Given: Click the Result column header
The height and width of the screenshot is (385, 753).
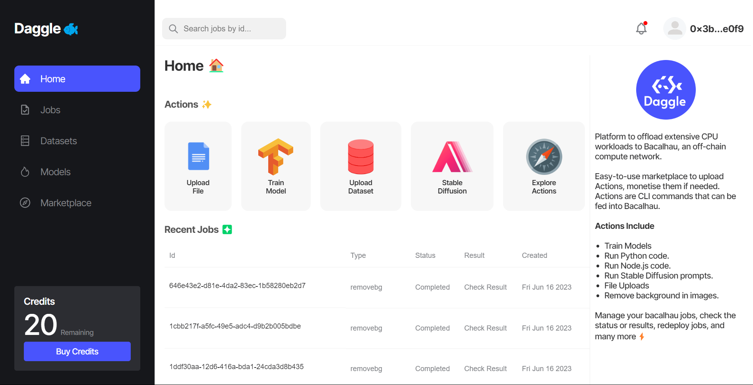Looking at the screenshot, I should (474, 255).
